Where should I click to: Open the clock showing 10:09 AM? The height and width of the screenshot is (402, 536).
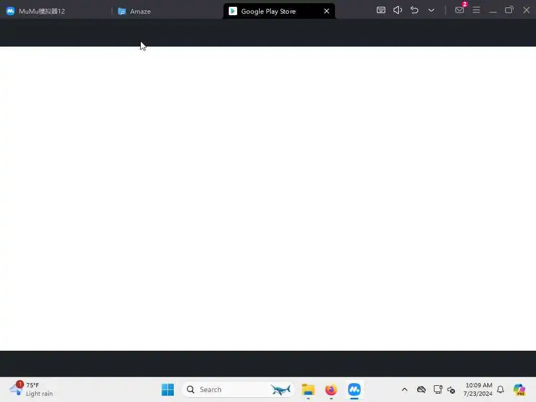tap(478, 389)
